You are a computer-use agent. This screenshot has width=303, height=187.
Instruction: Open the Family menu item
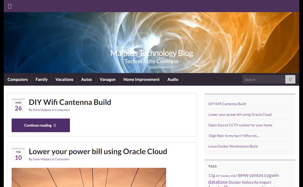pos(41,79)
